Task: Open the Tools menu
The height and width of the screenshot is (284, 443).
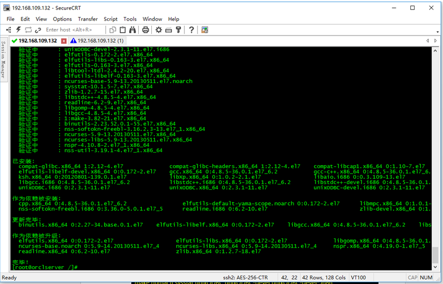Action: tap(130, 19)
